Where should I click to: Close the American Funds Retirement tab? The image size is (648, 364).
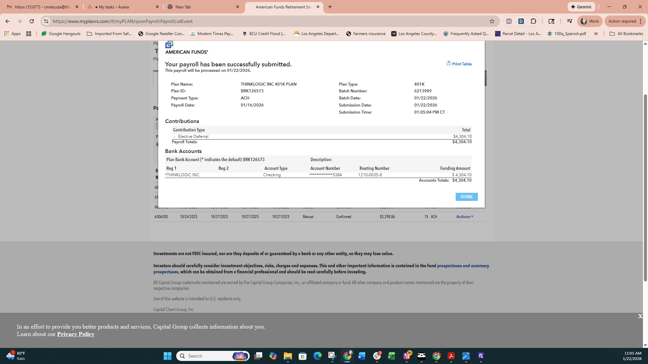pos(318,7)
